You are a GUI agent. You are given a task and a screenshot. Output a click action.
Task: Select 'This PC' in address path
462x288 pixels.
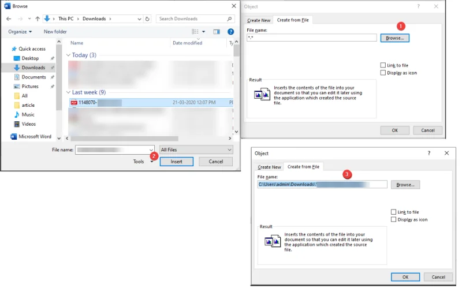point(66,18)
